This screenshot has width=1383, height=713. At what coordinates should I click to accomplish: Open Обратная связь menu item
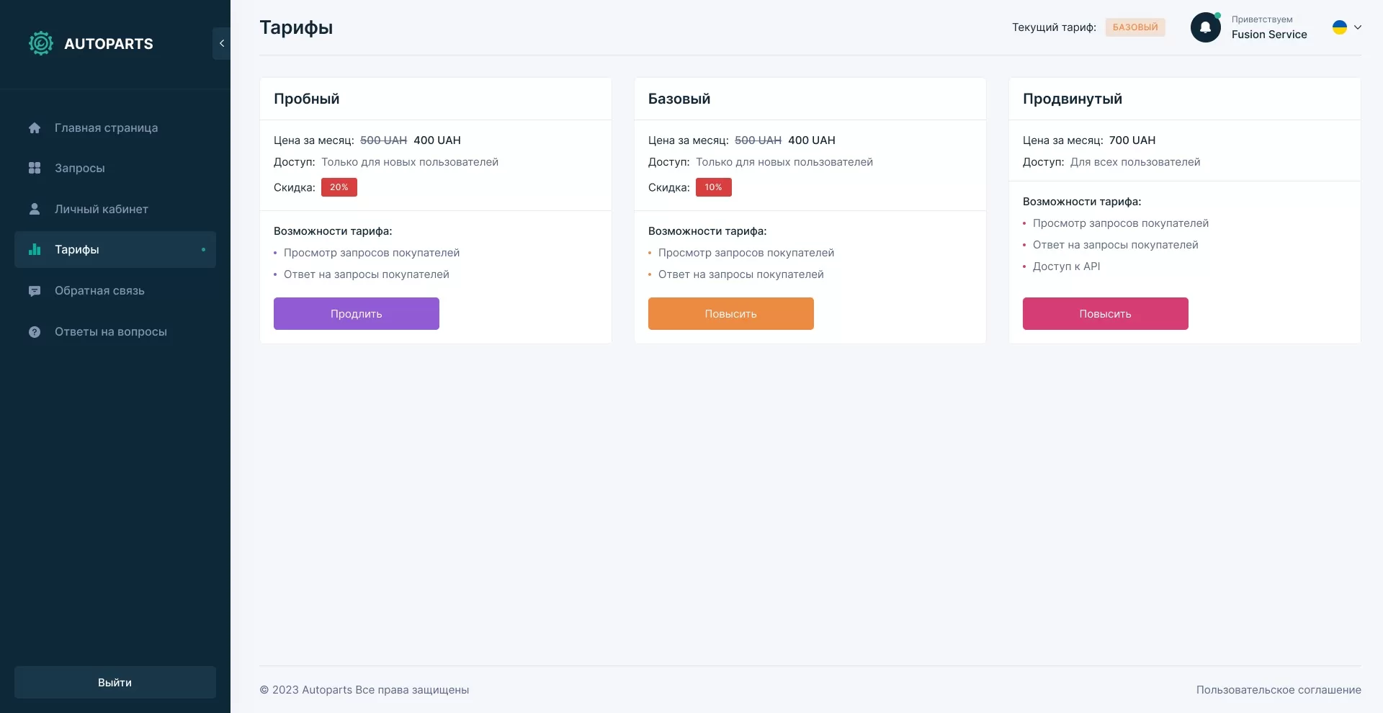click(115, 291)
